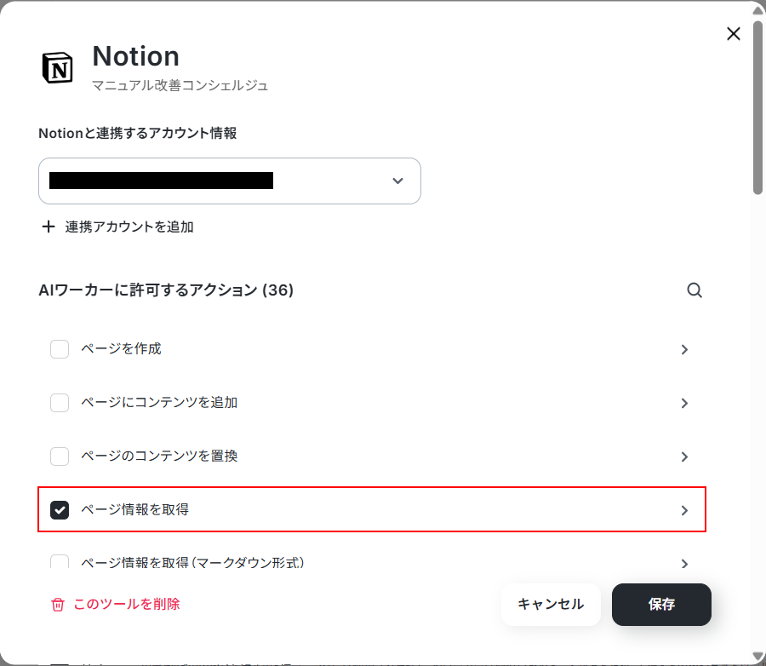Viewport: 766px width, 666px height.
Task: Click the キャンセル button
Action: point(551,605)
